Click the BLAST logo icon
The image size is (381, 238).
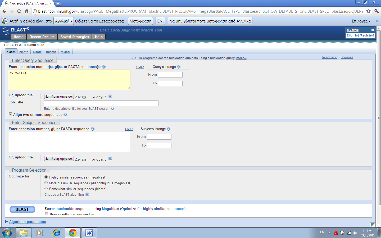pyautogui.click(x=5, y=31)
